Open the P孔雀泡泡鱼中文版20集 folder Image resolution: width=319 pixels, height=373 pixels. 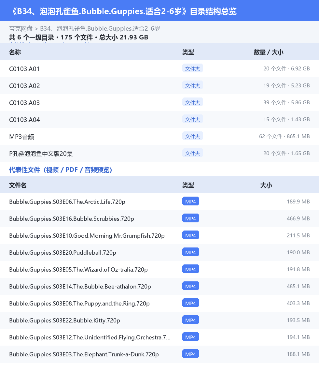[159, 154]
